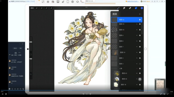Open 图库 gallery in Procreate

click(32, 8)
